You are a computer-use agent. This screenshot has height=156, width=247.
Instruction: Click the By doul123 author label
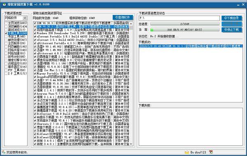tap(198, 152)
